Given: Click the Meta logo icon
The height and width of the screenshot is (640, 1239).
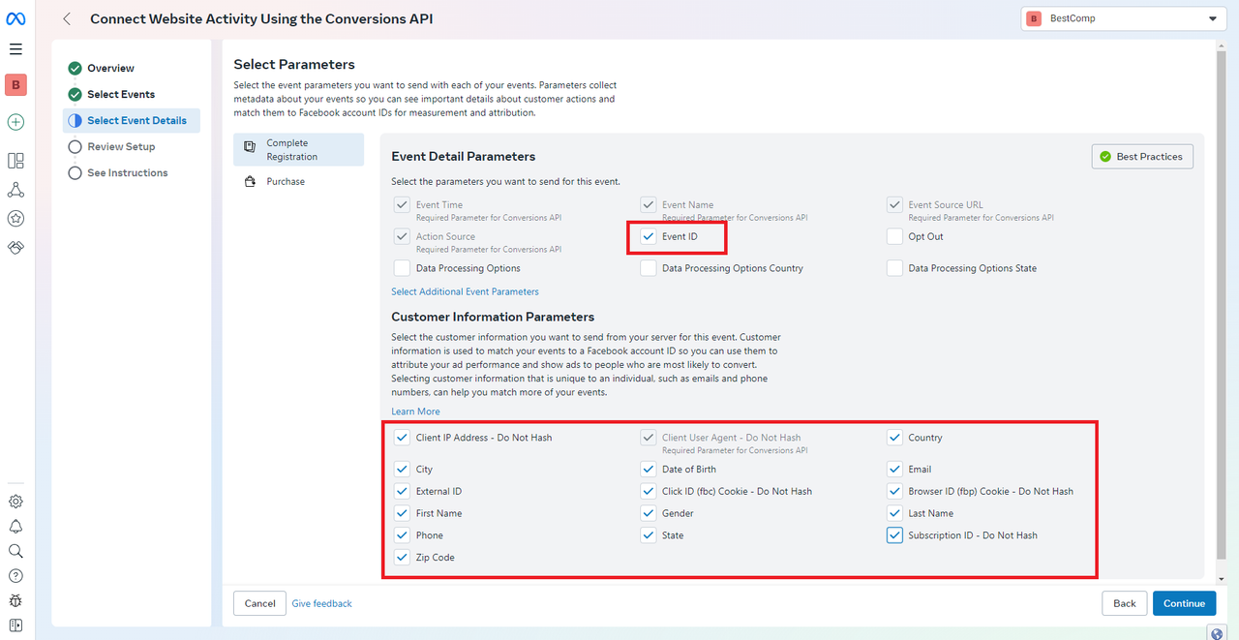Looking at the screenshot, I should click(15, 18).
